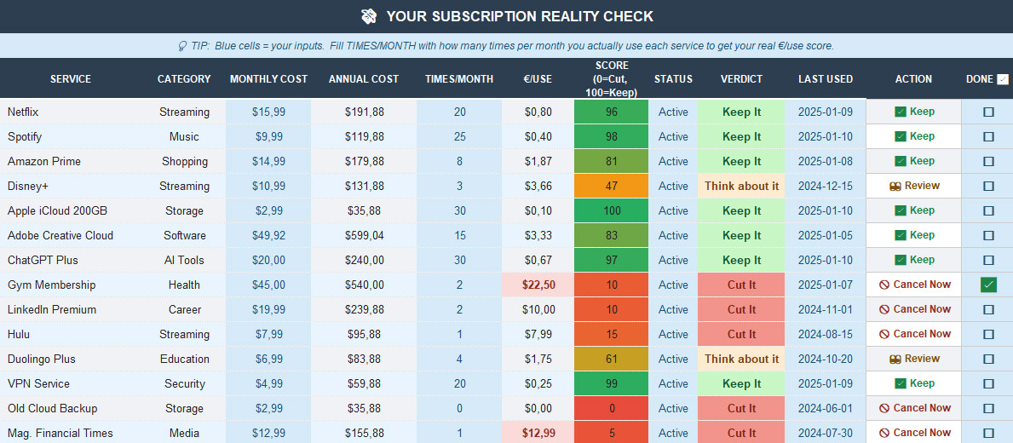Viewport: 1013px width, 443px height.
Task: Click the checkmark icon in DONE header
Action: click(x=1002, y=79)
